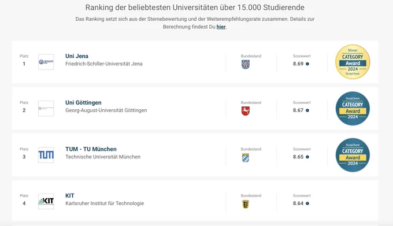393x226 pixels.
Task: Click the Bavarian coat of arms icon
Action: [x=246, y=158]
